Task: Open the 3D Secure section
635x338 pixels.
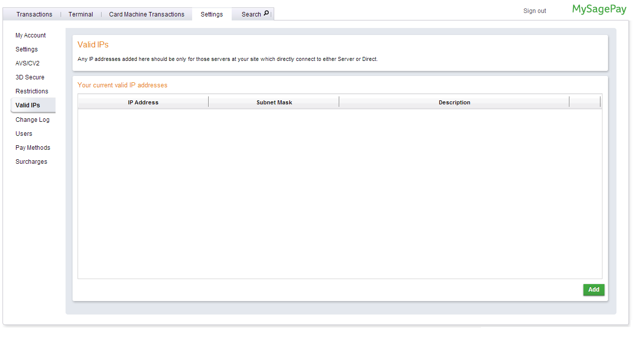Action: pos(30,77)
